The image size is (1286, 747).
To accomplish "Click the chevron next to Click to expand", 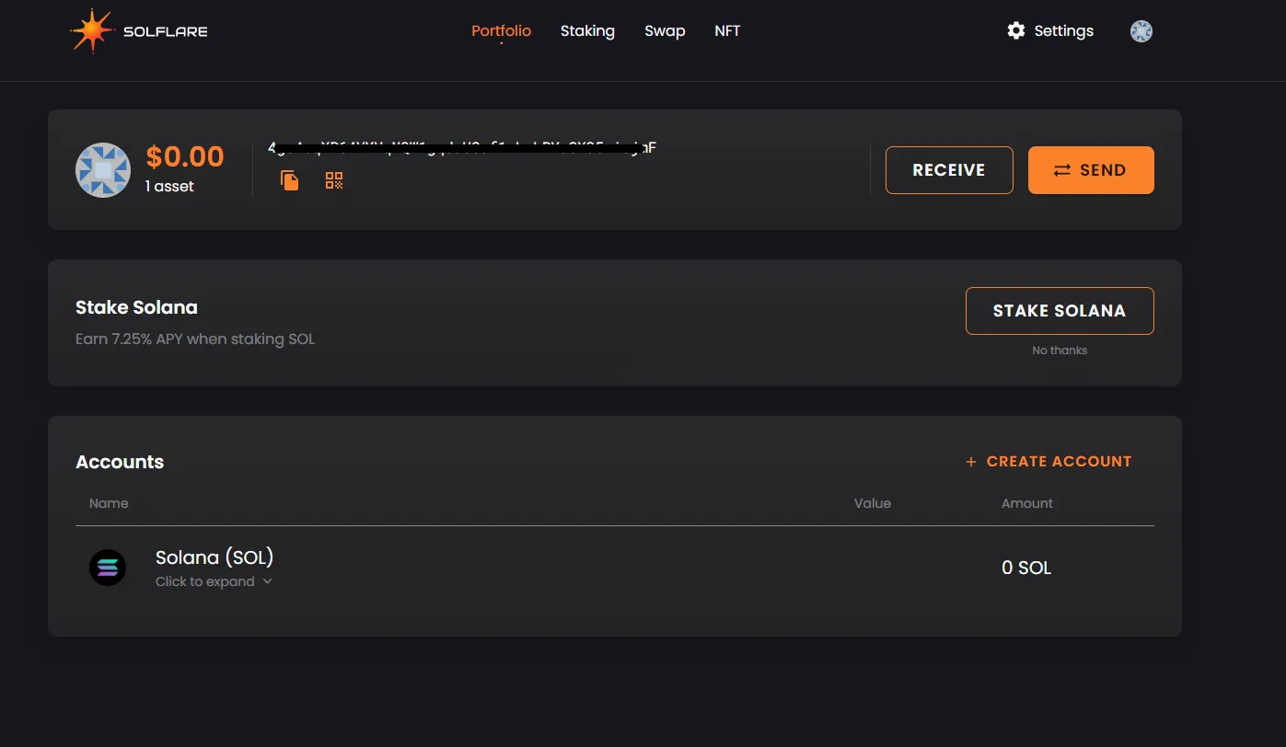I will (268, 581).
